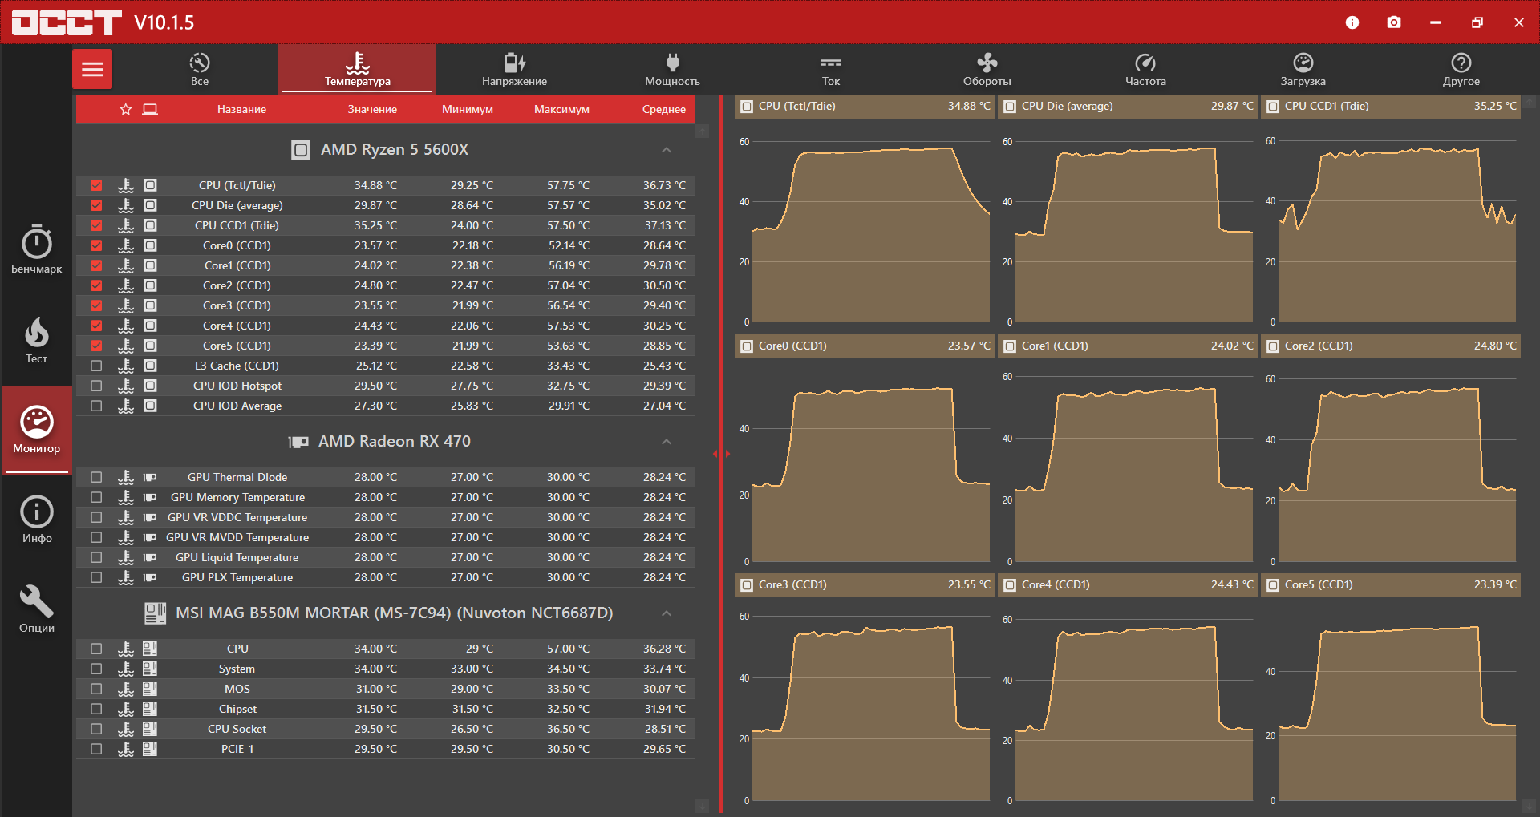The height and width of the screenshot is (817, 1540).
Task: Click the star favorites column icon
Action: coord(126,109)
